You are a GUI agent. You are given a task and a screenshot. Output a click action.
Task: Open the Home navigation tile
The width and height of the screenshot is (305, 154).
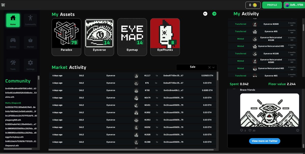13,20
